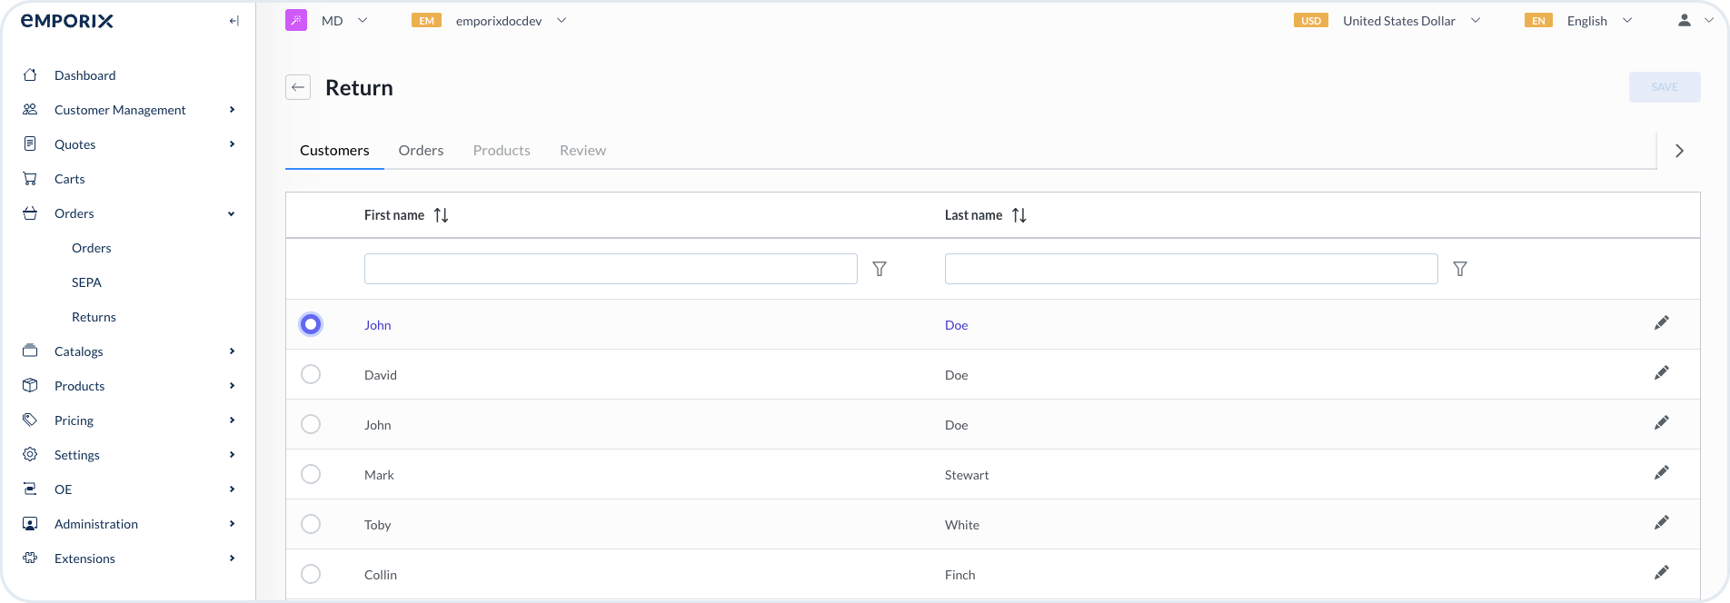Click the First name filter funnel icon
1730x603 pixels.
[879, 269]
